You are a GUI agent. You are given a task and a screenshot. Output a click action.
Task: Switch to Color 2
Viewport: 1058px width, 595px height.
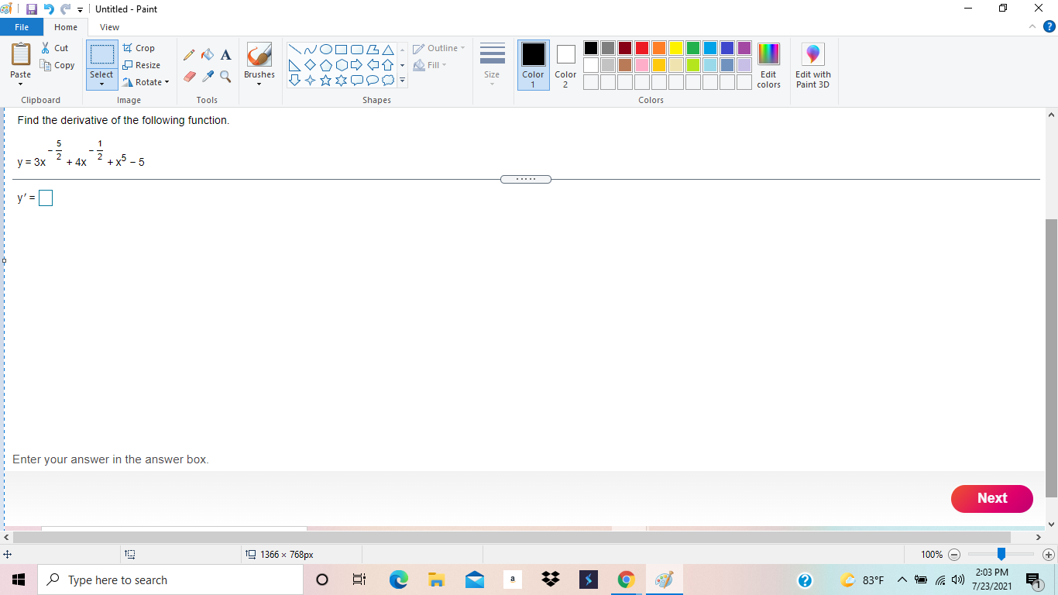tap(565, 65)
